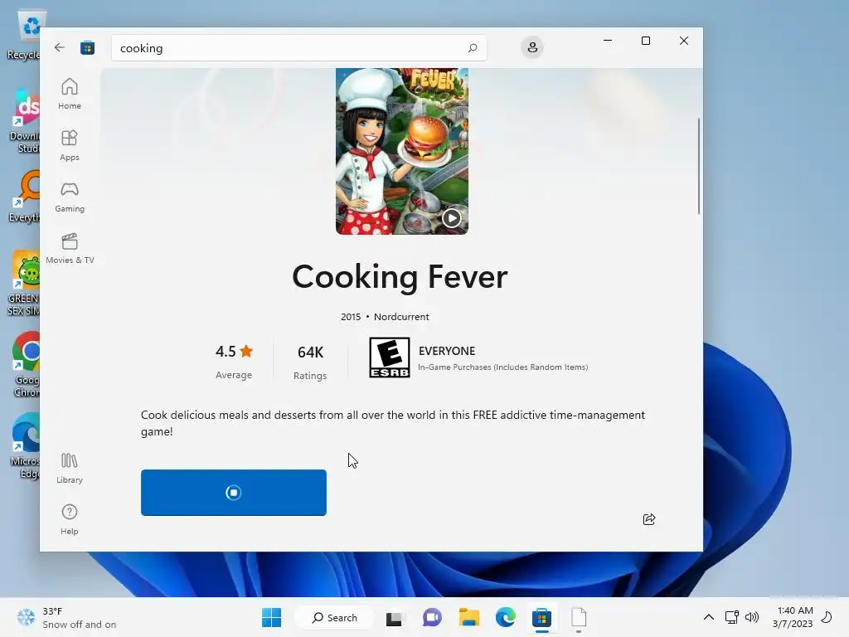Click the Cooking Fever title heading

point(400,277)
